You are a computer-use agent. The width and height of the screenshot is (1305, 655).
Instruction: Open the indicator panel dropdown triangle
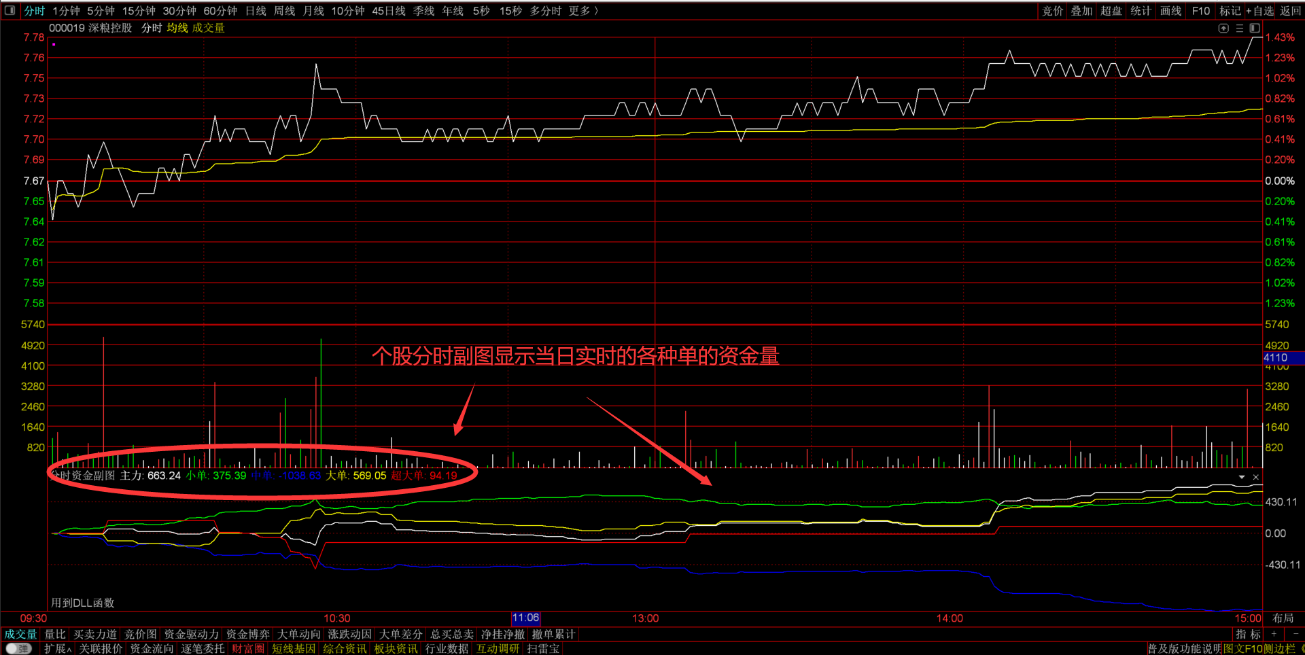pos(1242,477)
